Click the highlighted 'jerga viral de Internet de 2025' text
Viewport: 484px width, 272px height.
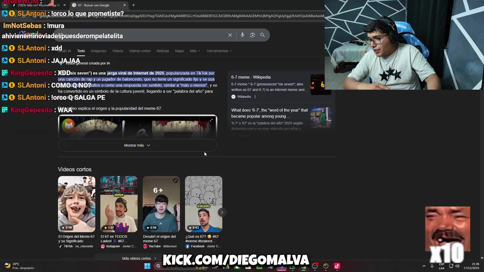[136, 73]
